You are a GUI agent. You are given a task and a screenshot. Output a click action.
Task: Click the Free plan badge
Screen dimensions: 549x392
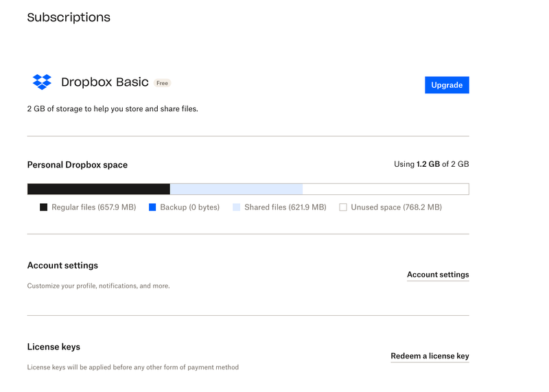pos(162,83)
